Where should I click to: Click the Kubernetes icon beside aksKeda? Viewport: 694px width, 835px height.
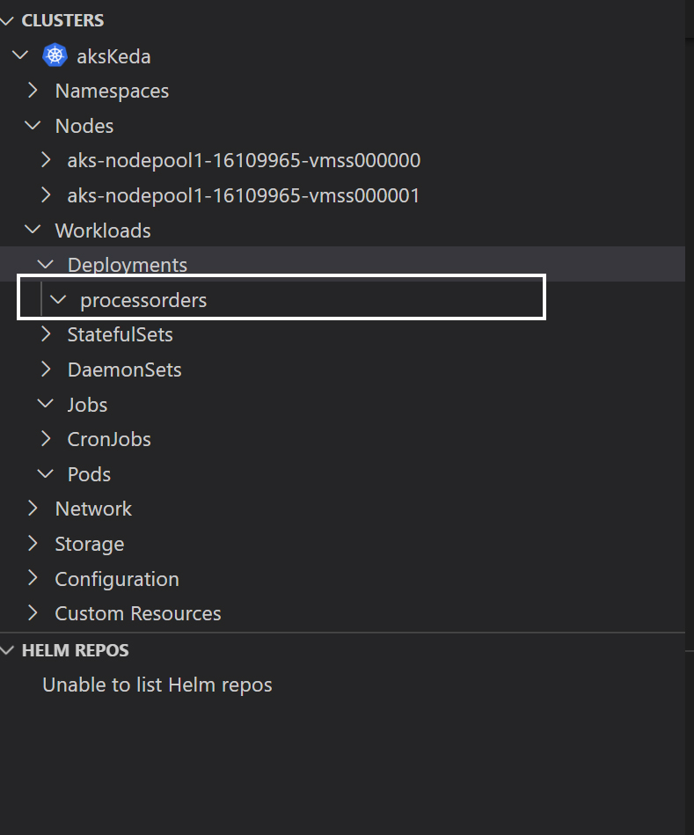[x=55, y=55]
